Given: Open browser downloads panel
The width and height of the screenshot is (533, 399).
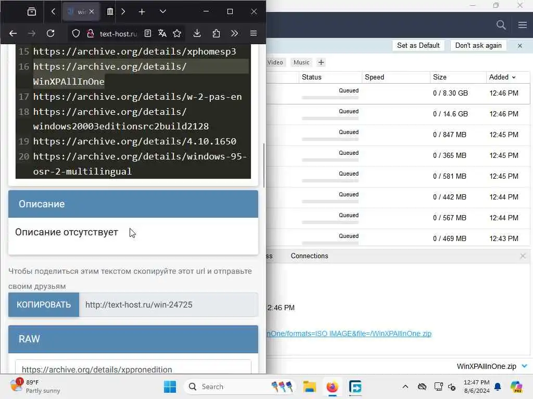Looking at the screenshot, I should (197, 33).
